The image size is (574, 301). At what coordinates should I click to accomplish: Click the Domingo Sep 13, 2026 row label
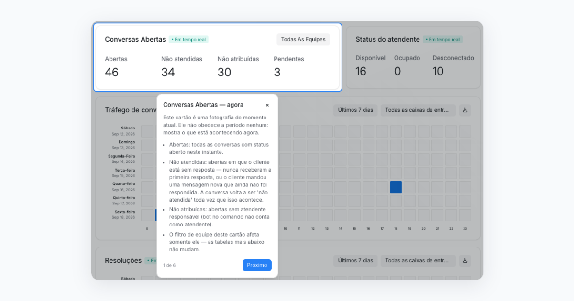click(123, 145)
